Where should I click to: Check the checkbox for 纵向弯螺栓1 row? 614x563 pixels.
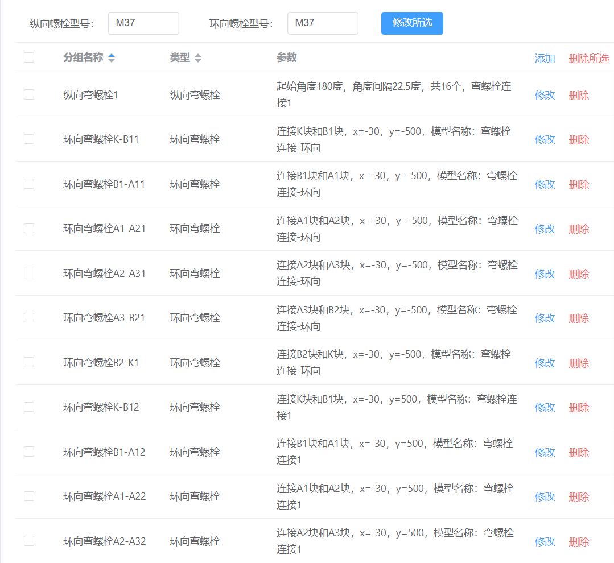pyautogui.click(x=29, y=94)
